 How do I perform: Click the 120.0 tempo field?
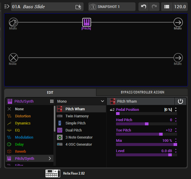tap(180, 7)
